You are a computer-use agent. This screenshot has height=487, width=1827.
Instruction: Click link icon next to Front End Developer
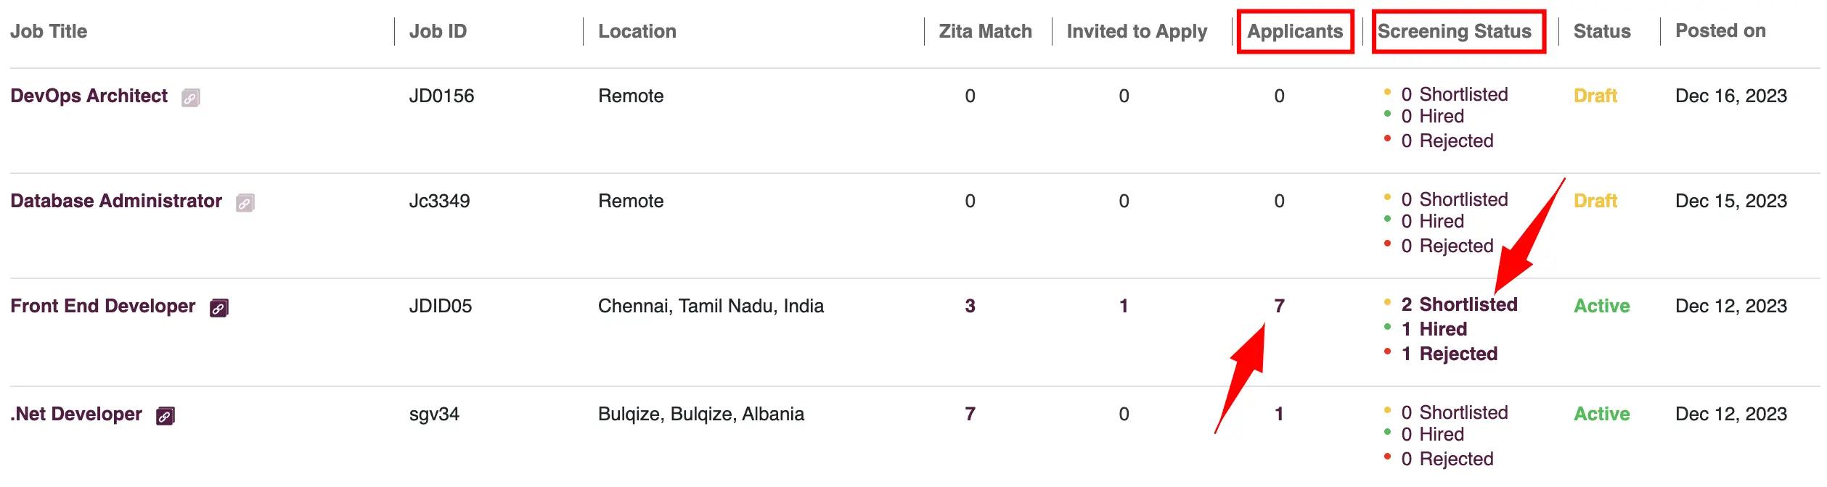point(219,308)
